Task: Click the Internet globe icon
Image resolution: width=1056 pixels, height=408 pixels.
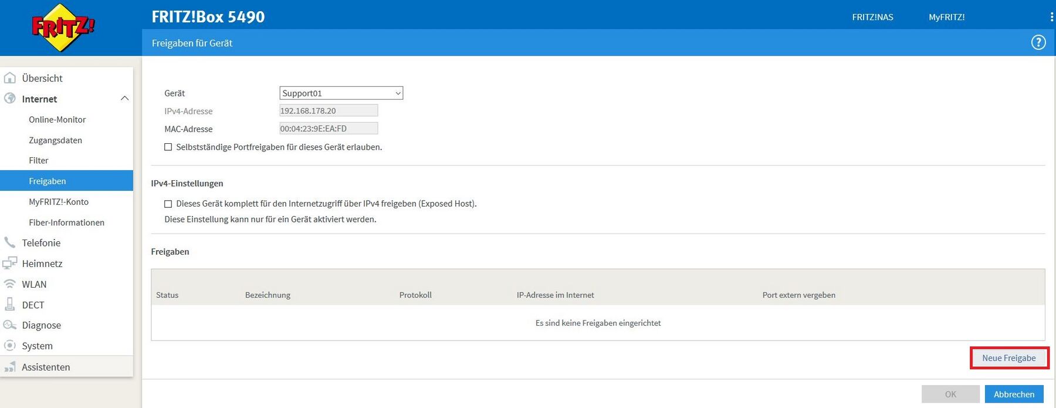Action: click(x=10, y=99)
